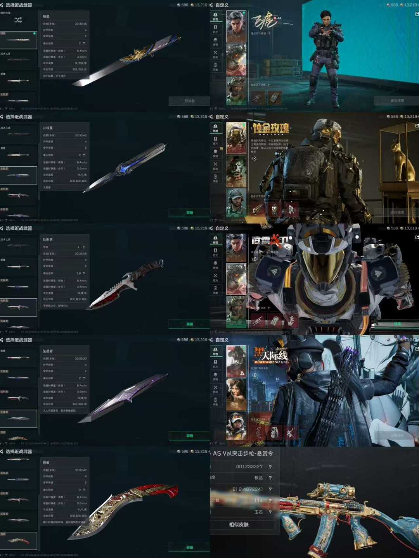Viewport: 419px width, 558px height.
Task: Click the 正在使用 button in 飞虎 panel
Action: coord(396,101)
